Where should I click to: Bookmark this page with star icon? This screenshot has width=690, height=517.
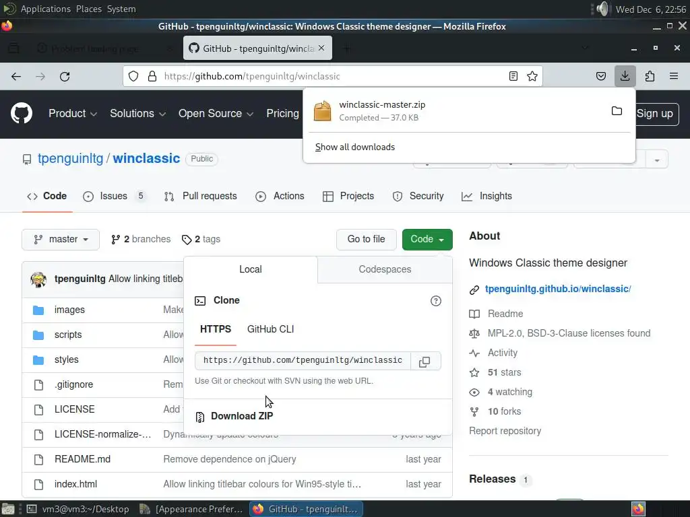pyautogui.click(x=532, y=77)
